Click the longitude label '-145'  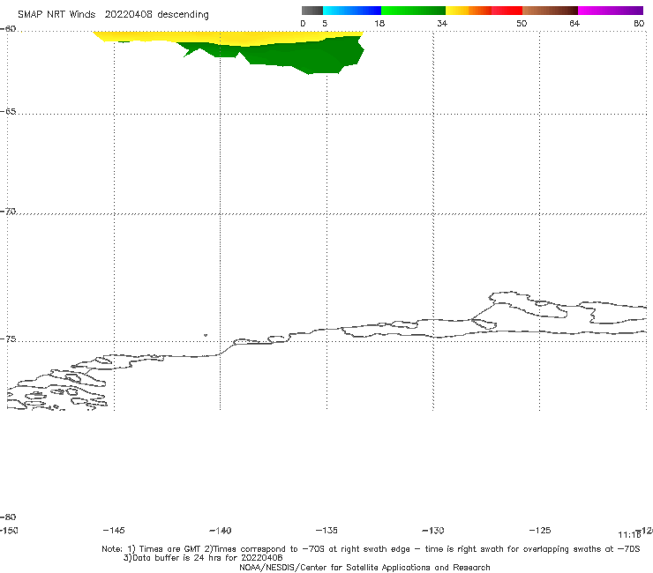coord(113,531)
